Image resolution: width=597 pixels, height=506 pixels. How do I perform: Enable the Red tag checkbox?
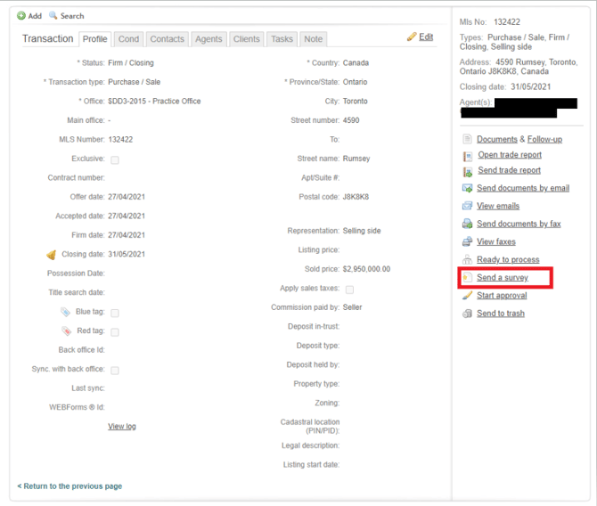pyautogui.click(x=115, y=332)
